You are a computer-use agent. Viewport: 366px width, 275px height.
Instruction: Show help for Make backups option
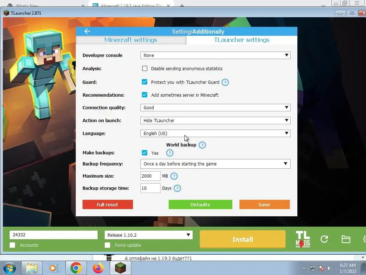click(x=170, y=153)
